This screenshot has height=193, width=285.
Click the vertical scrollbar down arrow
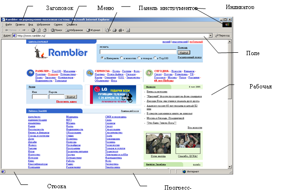tap(229, 166)
